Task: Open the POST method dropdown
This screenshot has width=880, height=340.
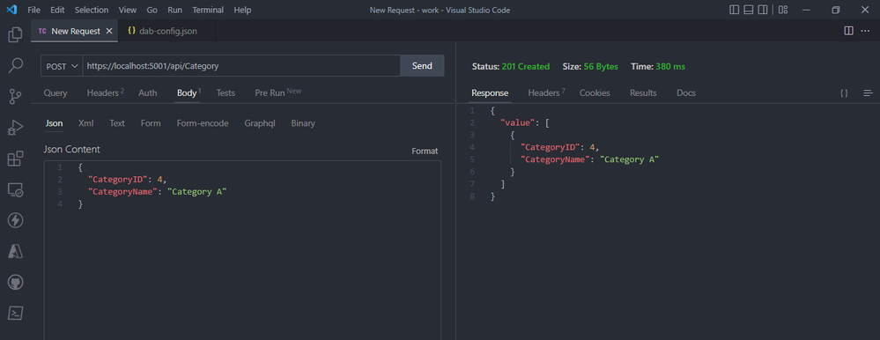Action: pyautogui.click(x=62, y=66)
